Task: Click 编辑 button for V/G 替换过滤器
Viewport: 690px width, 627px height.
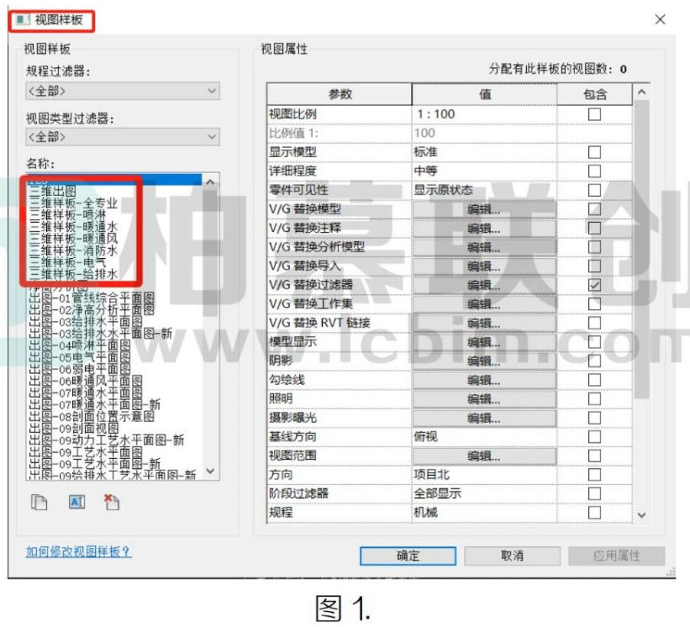Action: pos(484,285)
